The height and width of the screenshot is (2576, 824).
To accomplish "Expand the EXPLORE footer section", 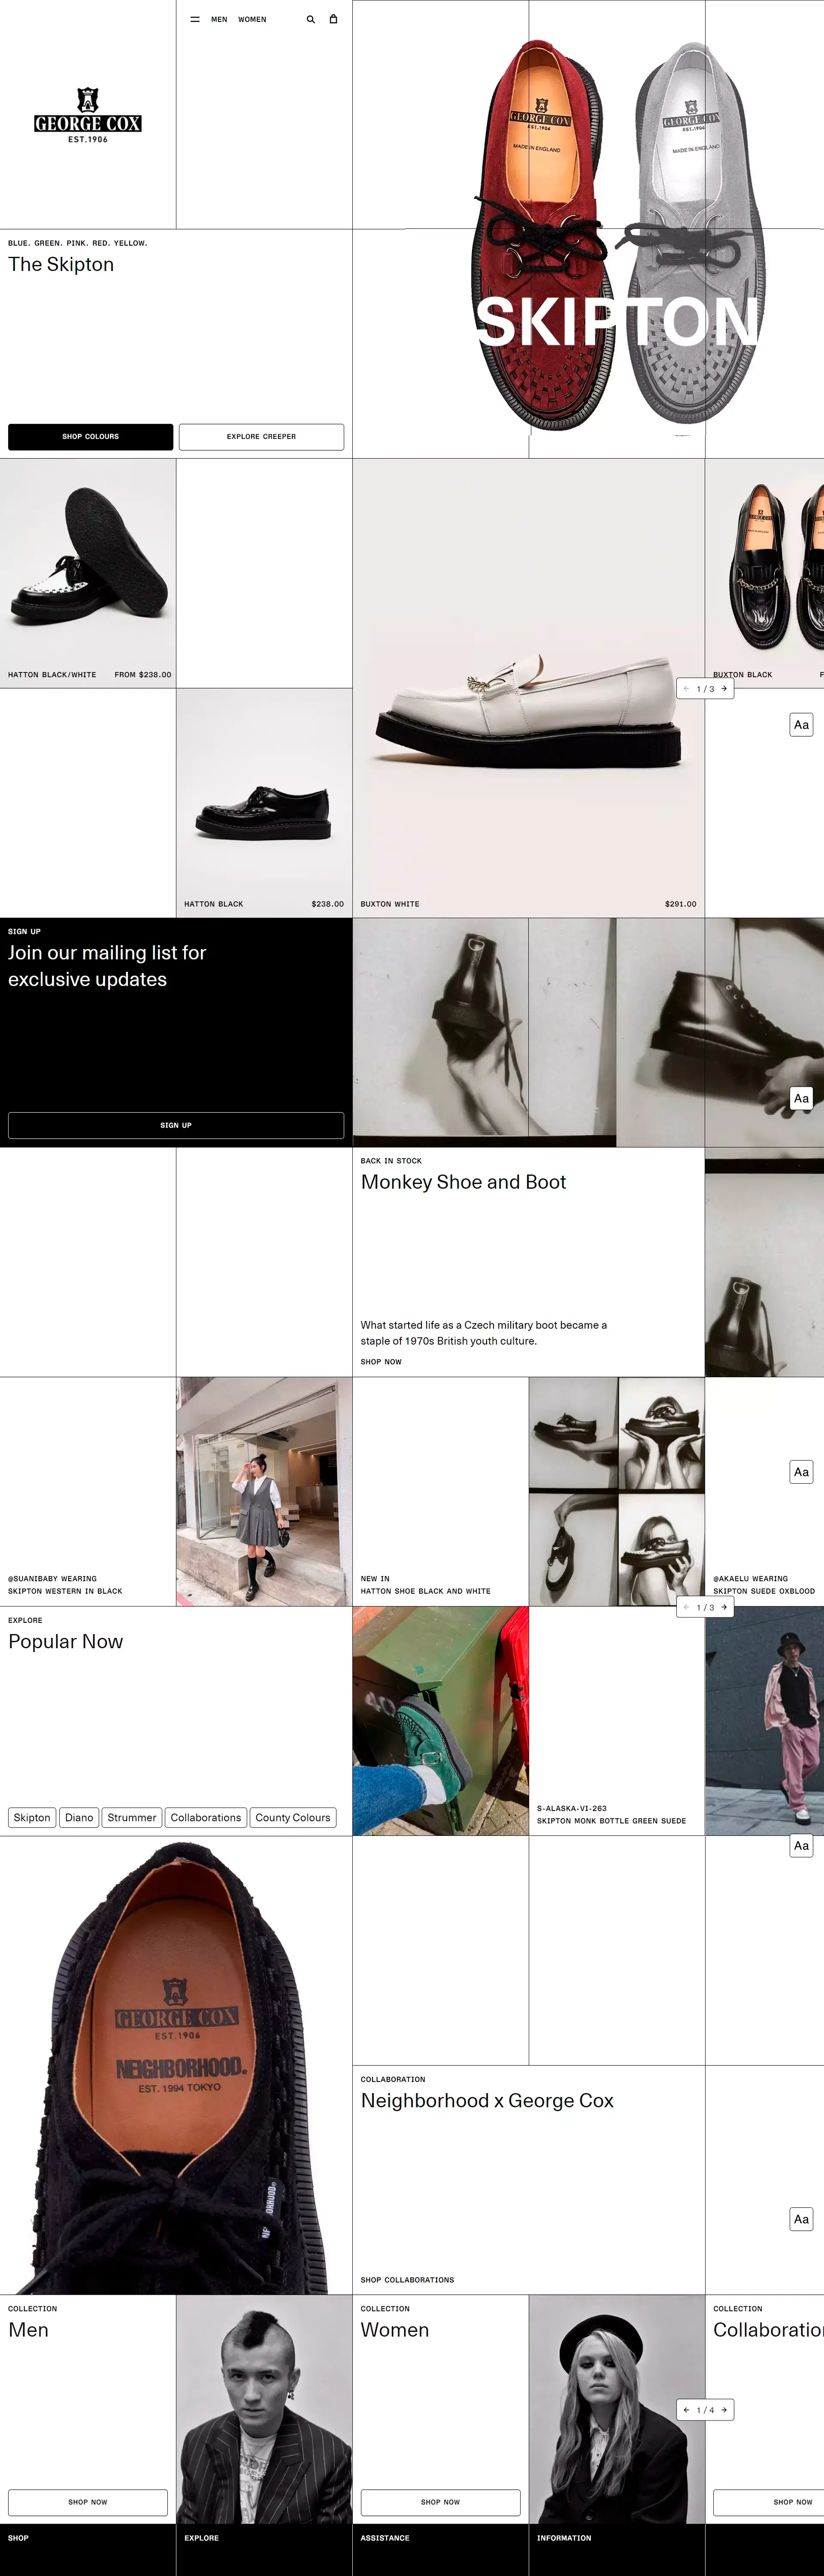I will (x=201, y=2537).
